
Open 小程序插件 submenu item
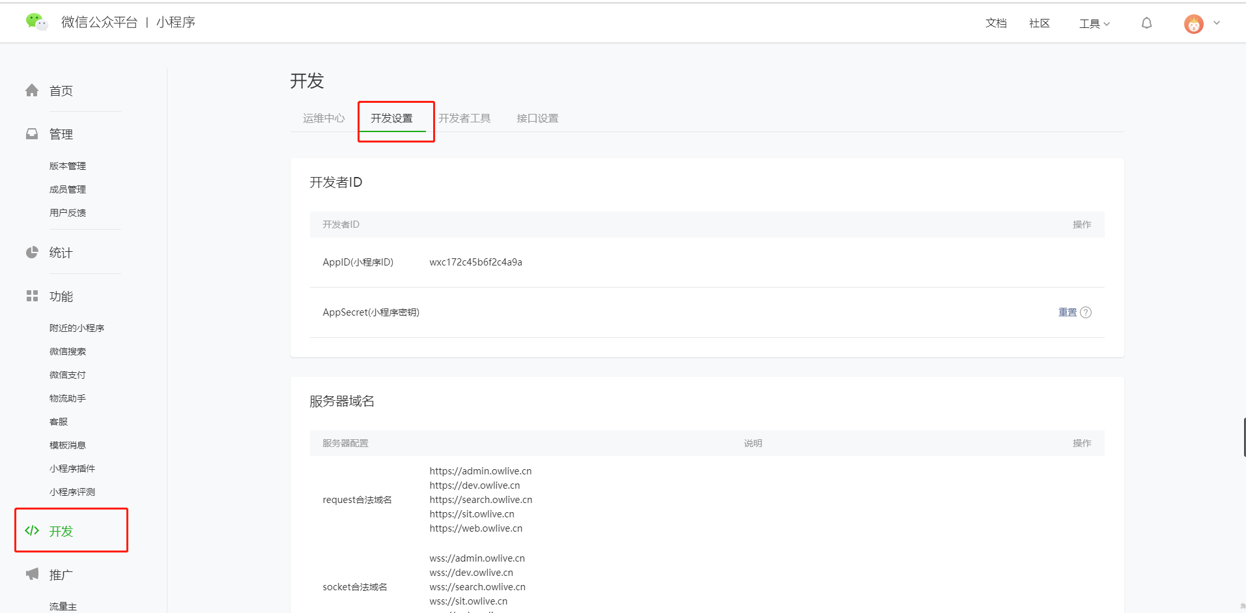72,469
